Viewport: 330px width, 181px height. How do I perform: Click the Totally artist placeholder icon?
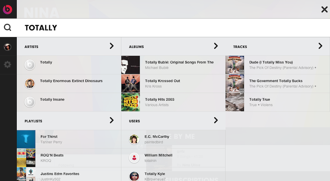(29, 65)
